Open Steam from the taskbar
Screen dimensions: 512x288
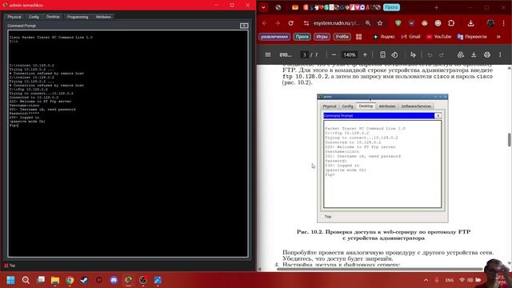84,280
